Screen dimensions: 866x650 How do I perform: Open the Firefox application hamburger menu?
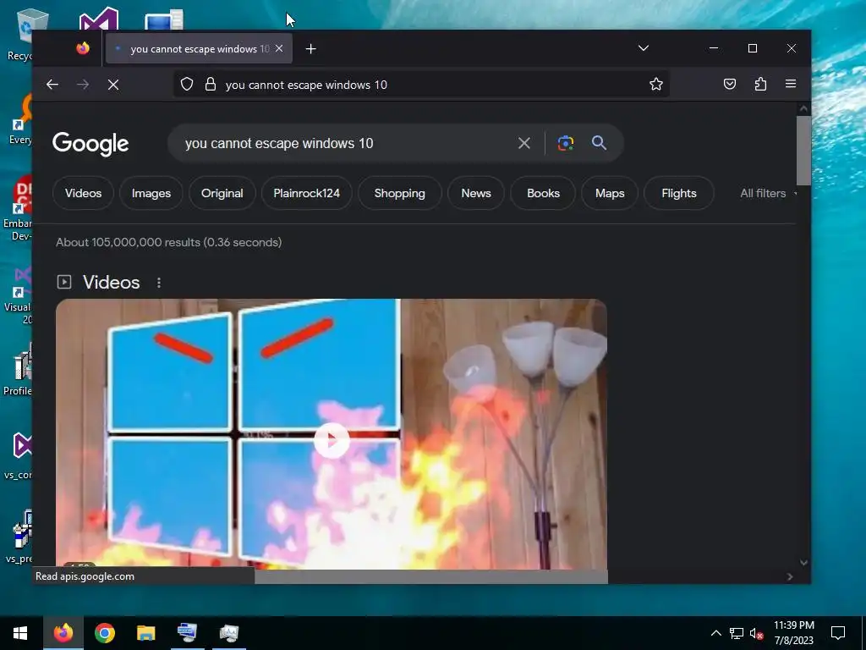coord(791,84)
